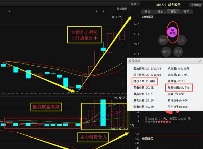
Task: Select 起始日期:2016/12/15 entry
Action: click(147, 69)
